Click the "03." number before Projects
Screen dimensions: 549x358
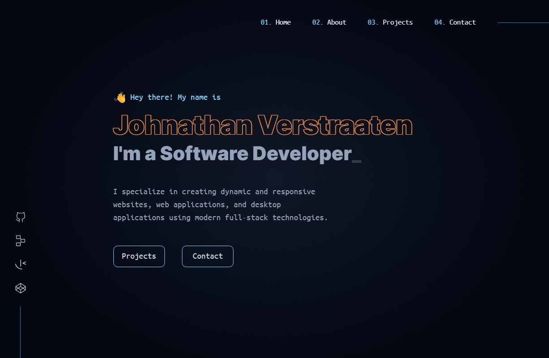[373, 22]
